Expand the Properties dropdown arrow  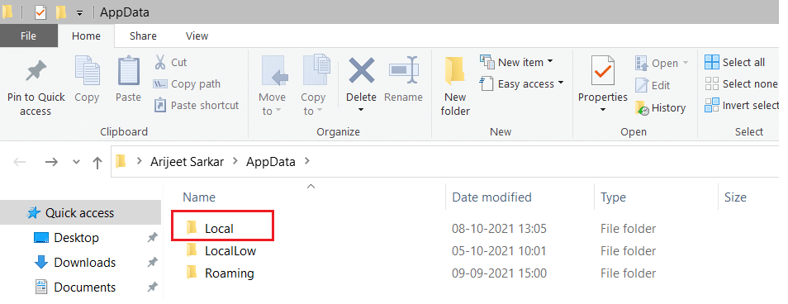pyautogui.click(x=603, y=110)
